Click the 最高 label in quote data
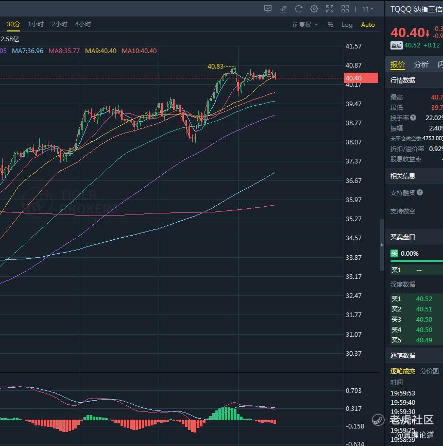The height and width of the screenshot is (446, 443). coord(397,97)
